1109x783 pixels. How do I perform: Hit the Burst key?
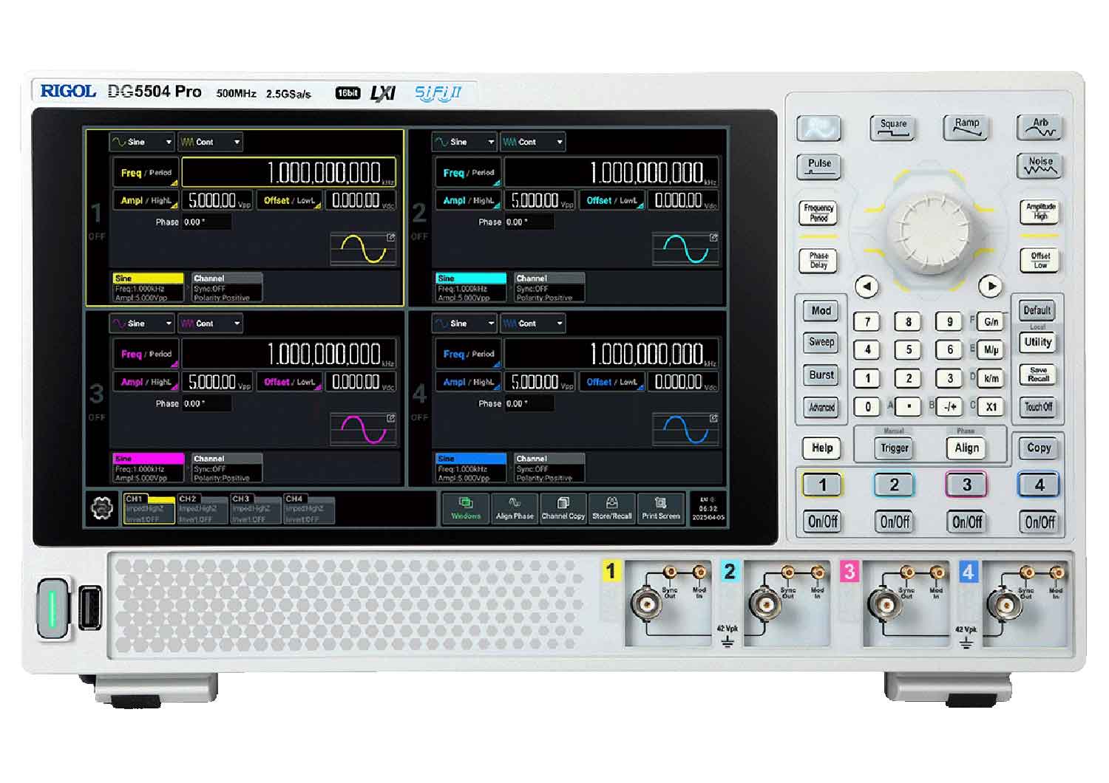tap(821, 375)
